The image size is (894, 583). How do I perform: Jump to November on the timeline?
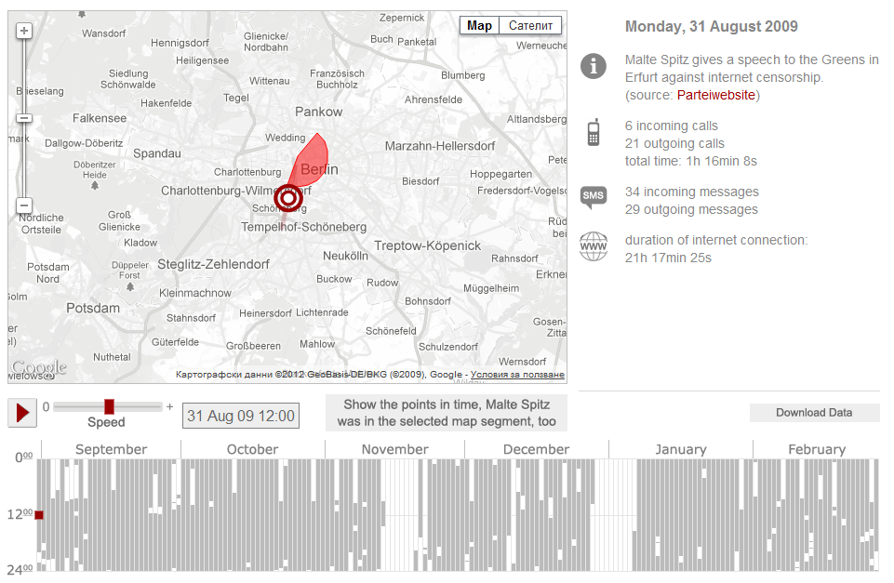pos(395,449)
